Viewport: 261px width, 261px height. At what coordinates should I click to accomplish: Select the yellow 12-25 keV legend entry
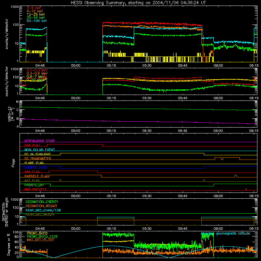36,14
